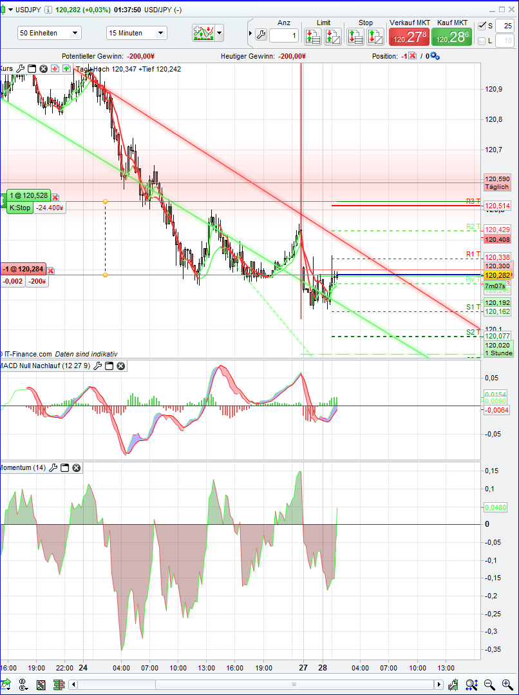519x695 pixels.
Task: Uncheck the S stop checkbox
Action: tap(482, 26)
